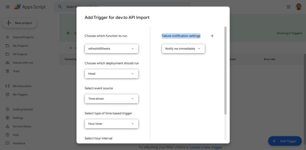Image resolution: width=306 pixels, height=150 pixels.
Task: Open the hamburger main menu icon
Action: pyautogui.click(x=7, y=7)
